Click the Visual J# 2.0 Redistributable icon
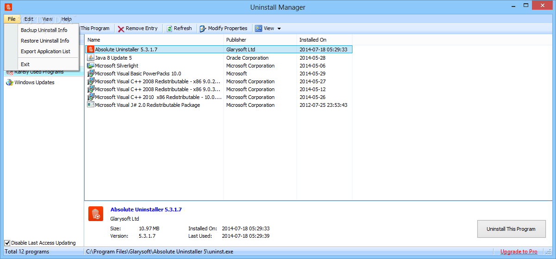Image resolution: width=556 pixels, height=259 pixels. pos(91,105)
